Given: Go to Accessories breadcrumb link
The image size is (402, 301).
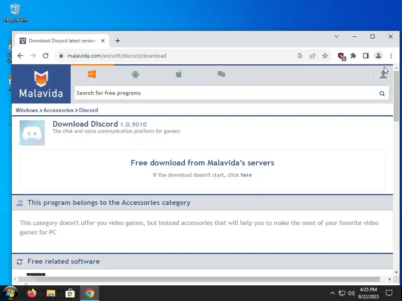Looking at the screenshot, I should pyautogui.click(x=58, y=110).
